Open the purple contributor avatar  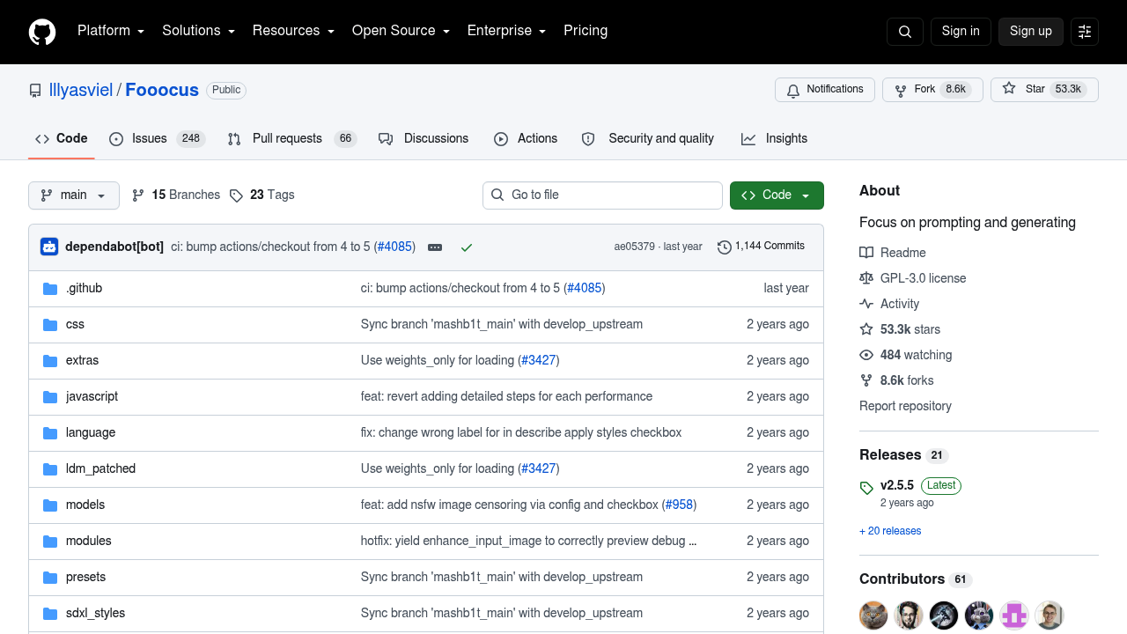[1014, 615]
